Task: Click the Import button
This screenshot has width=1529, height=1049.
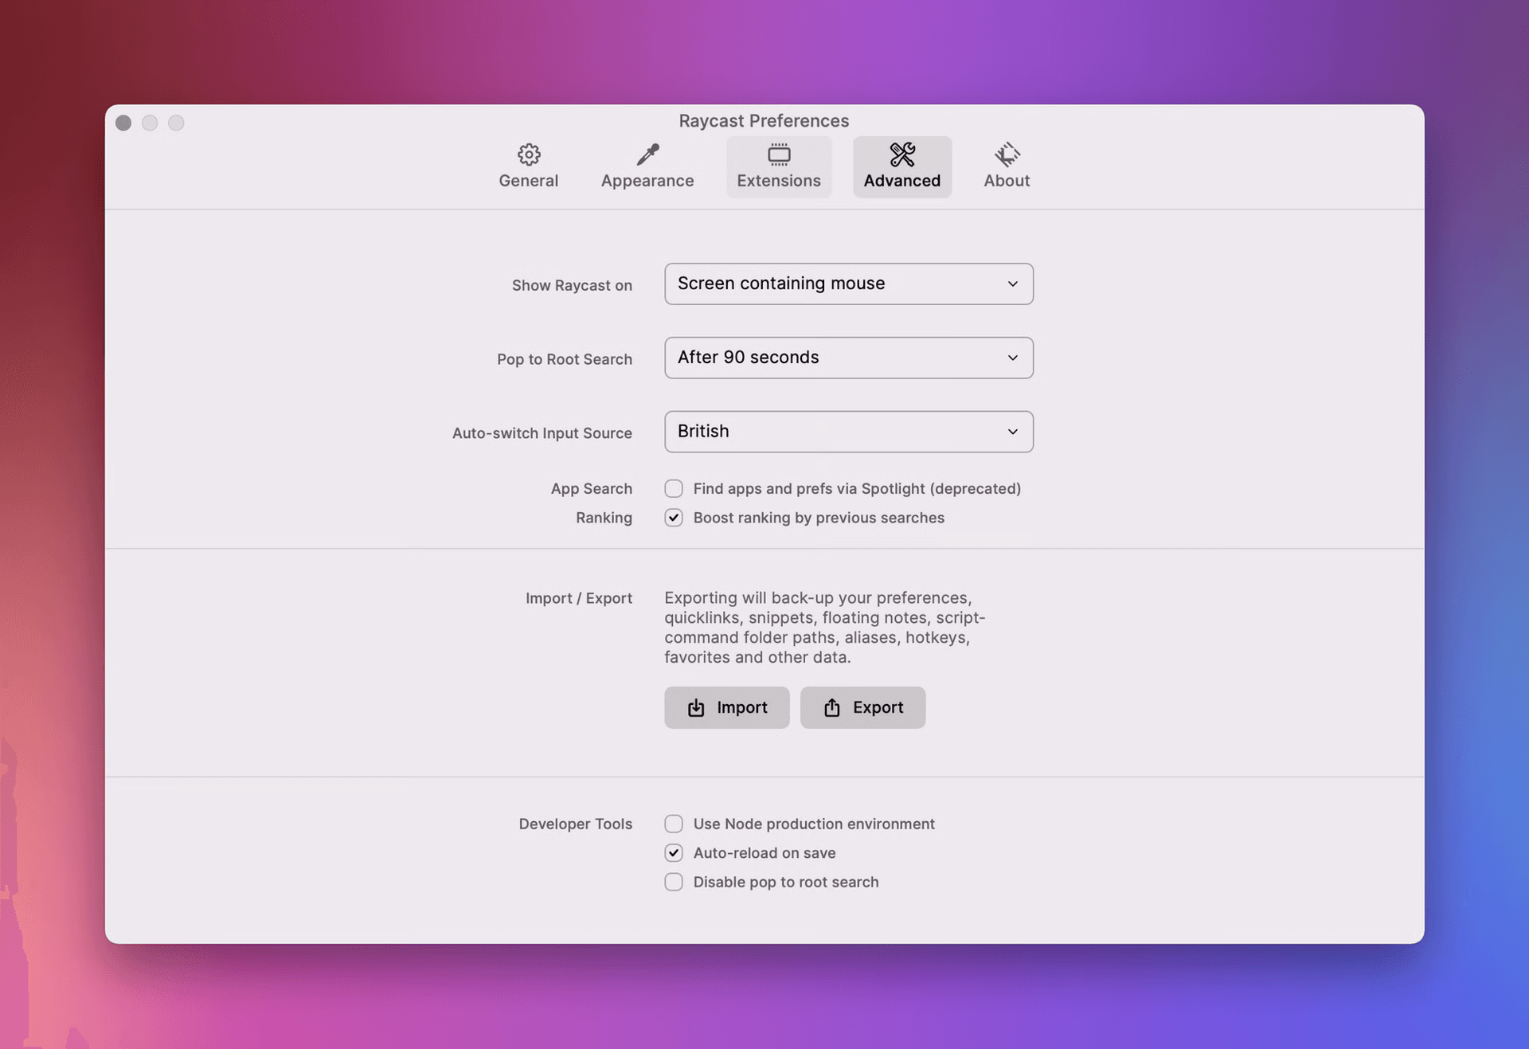Action: click(x=726, y=707)
